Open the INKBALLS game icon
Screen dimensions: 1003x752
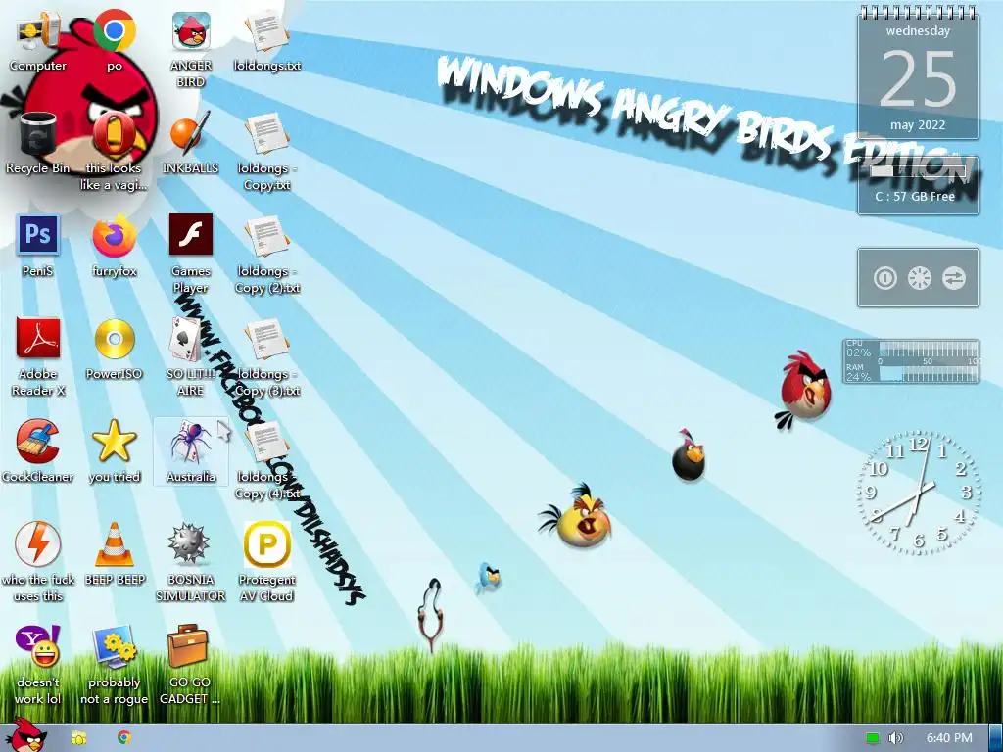[x=191, y=144]
